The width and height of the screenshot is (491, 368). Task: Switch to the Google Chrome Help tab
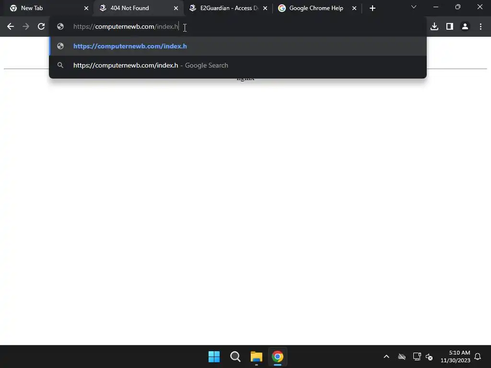[x=317, y=8]
